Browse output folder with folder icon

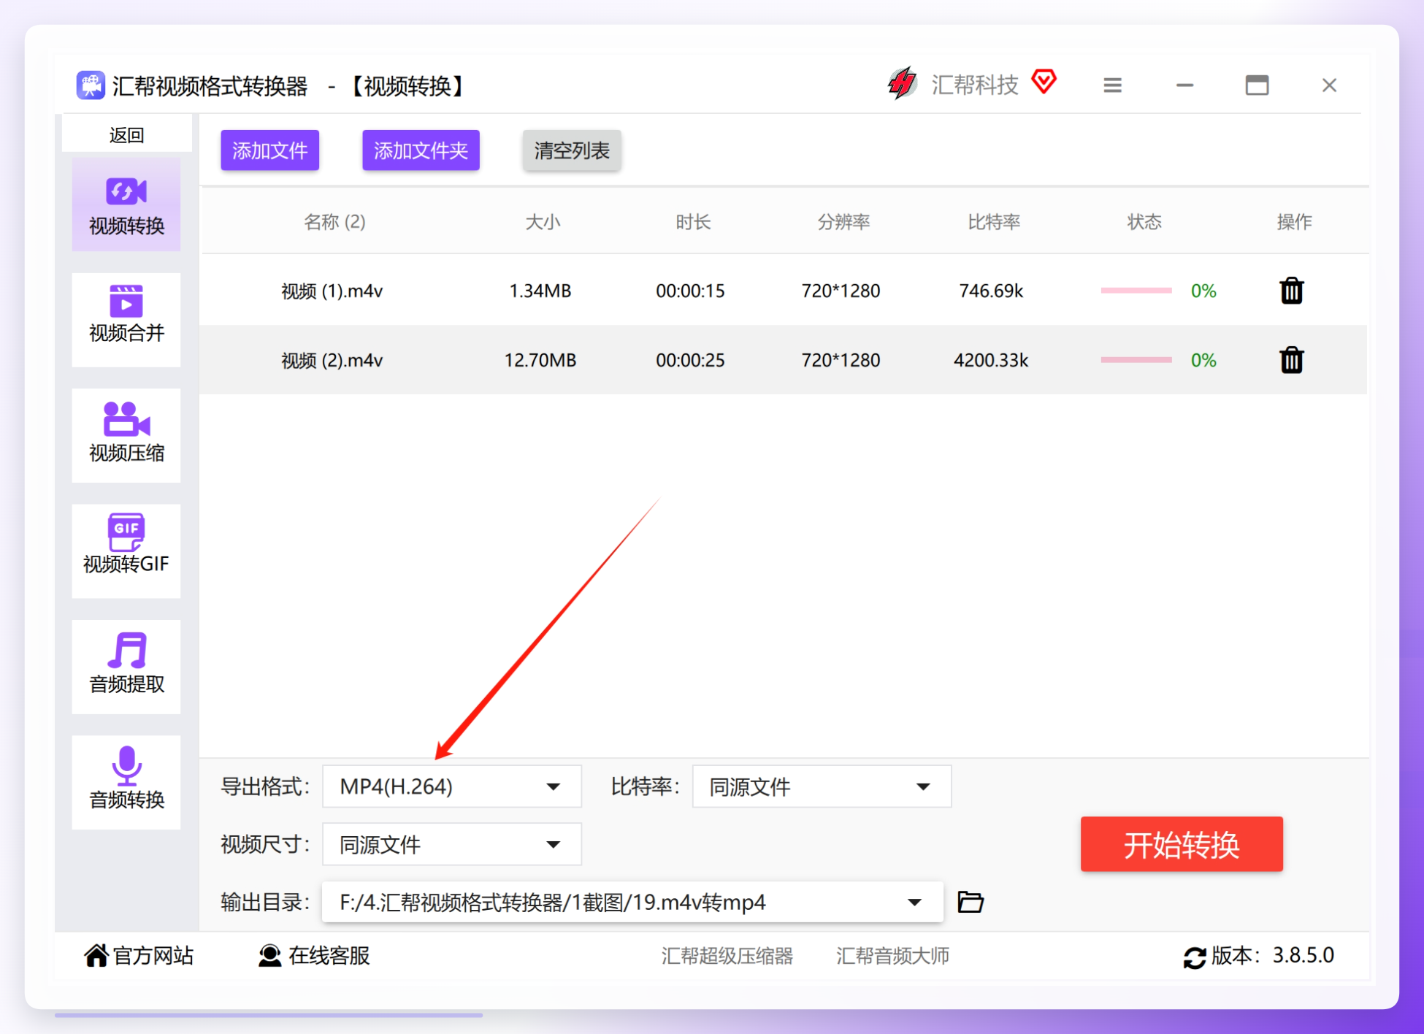tap(971, 902)
